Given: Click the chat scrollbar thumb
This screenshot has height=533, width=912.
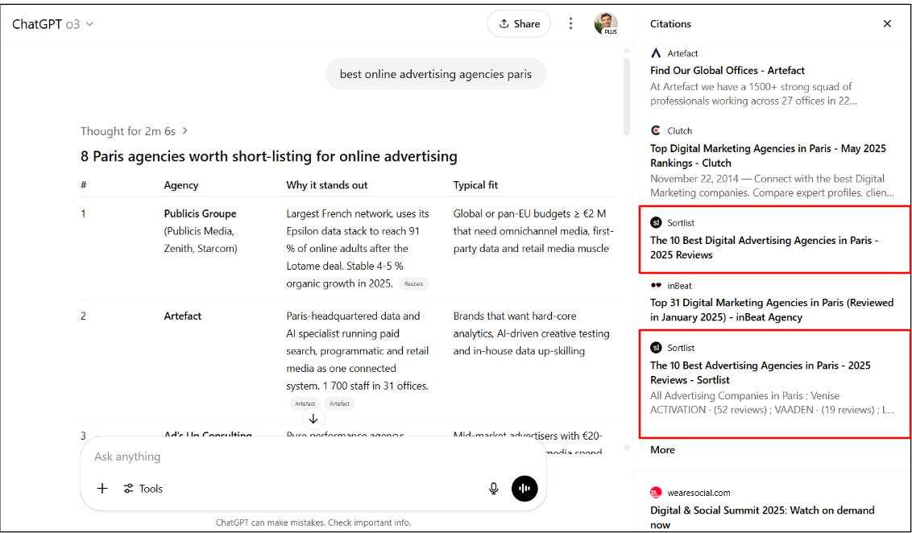Looking at the screenshot, I should click(x=626, y=96).
